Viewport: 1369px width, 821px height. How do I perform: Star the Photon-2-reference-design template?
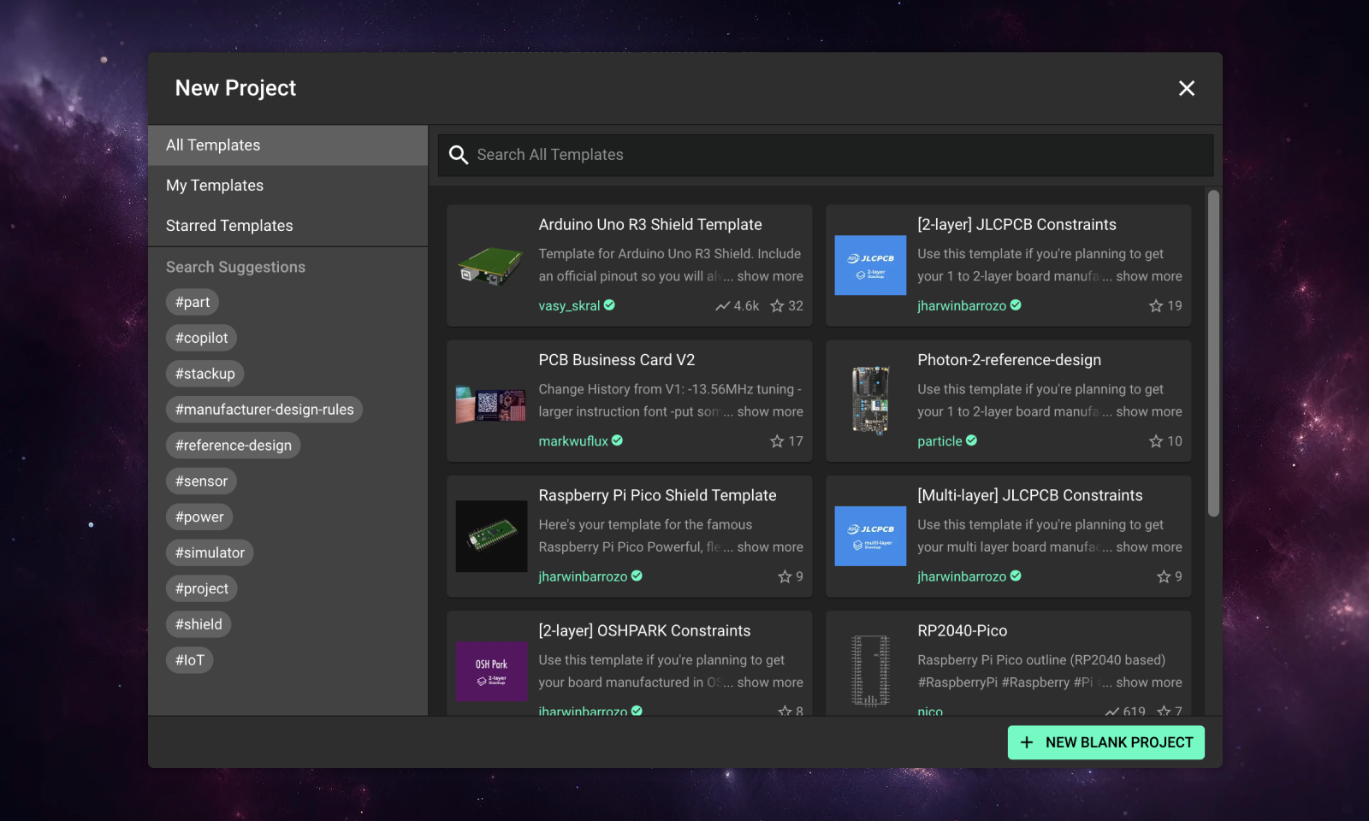pos(1156,441)
